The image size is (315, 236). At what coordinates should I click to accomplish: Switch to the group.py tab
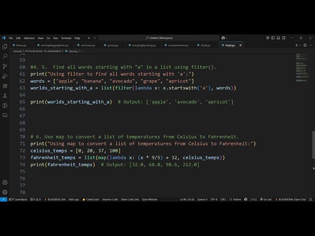point(113,45)
